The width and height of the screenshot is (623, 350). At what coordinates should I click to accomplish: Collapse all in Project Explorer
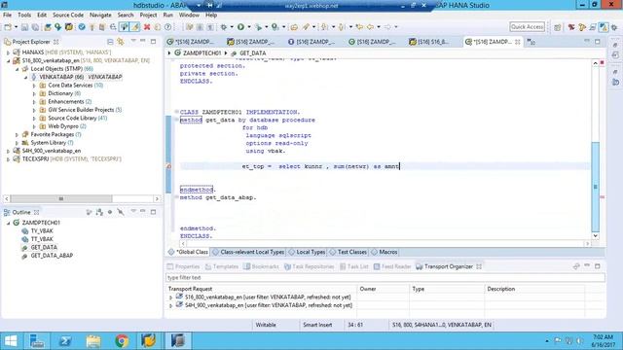[110, 42]
